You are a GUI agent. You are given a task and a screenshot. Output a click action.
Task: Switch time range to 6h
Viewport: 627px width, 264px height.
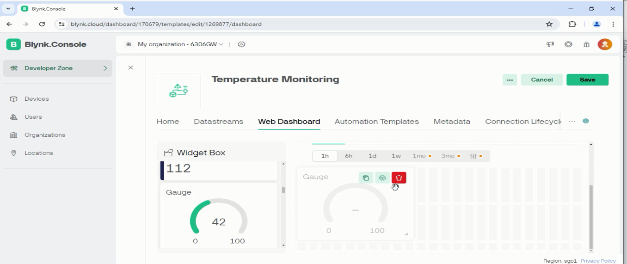tap(349, 156)
